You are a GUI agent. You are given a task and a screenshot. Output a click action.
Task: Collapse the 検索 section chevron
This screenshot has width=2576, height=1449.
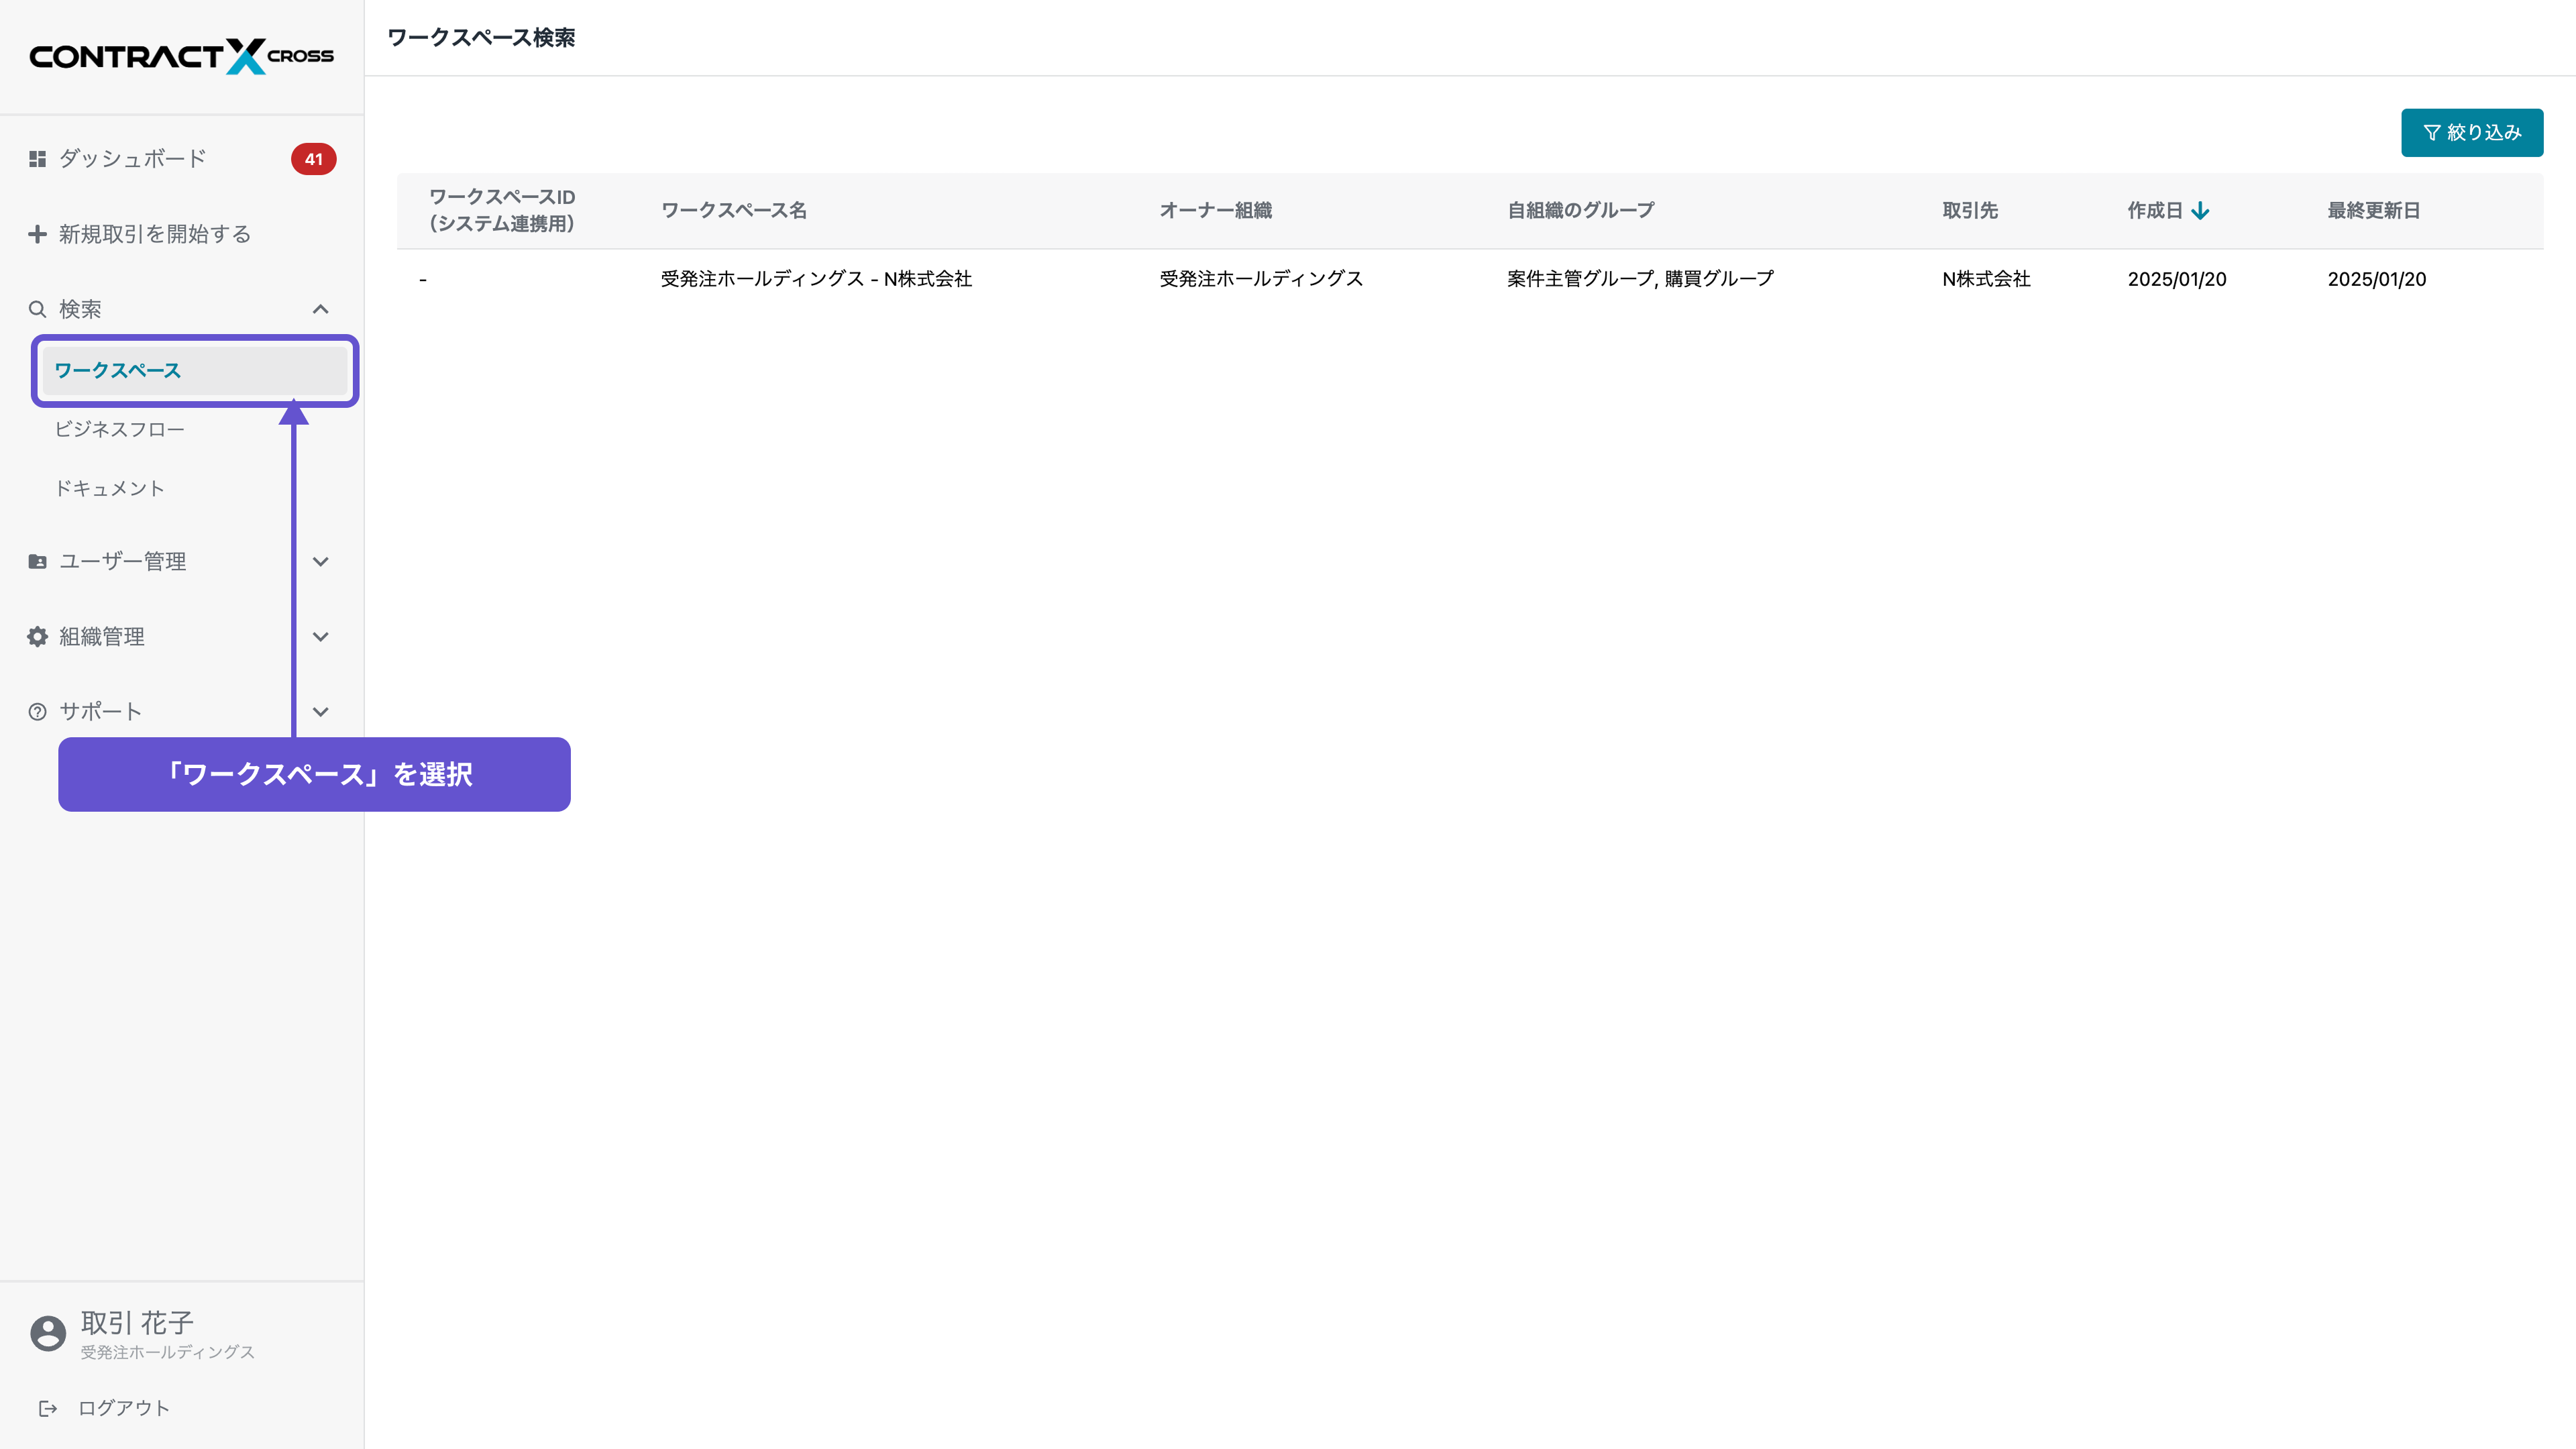point(321,308)
